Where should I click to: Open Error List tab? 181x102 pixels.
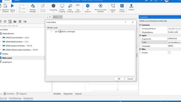3,98
